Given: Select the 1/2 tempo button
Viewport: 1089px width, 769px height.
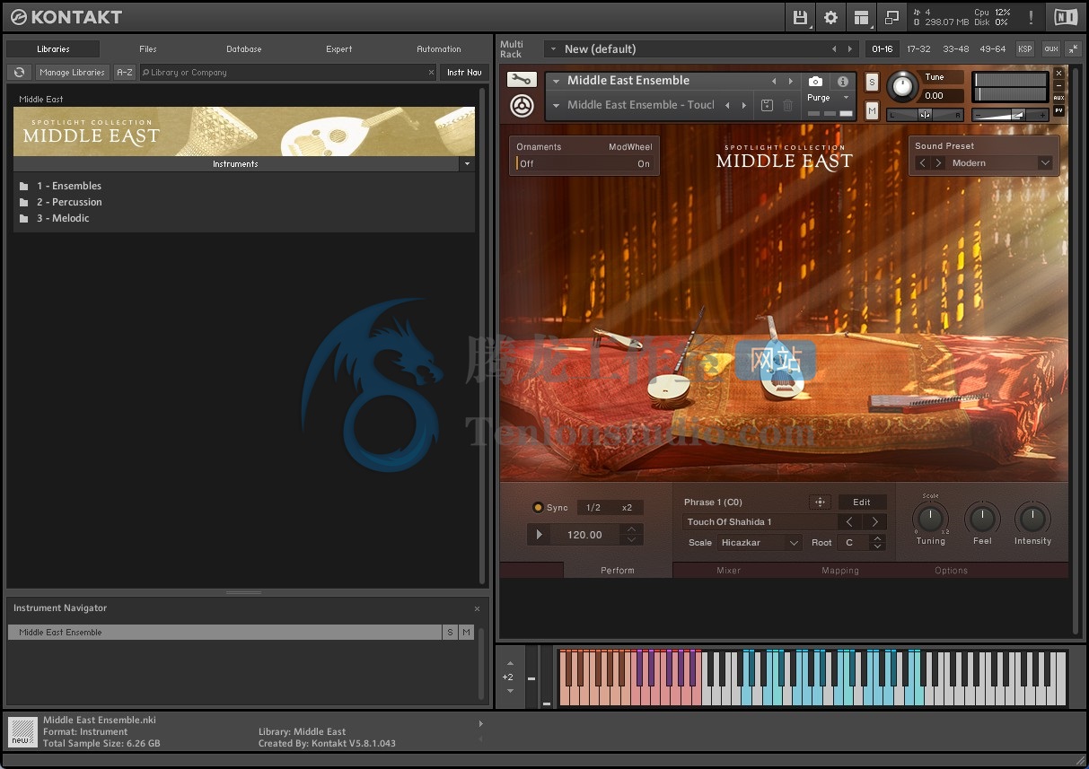Looking at the screenshot, I should (x=593, y=508).
